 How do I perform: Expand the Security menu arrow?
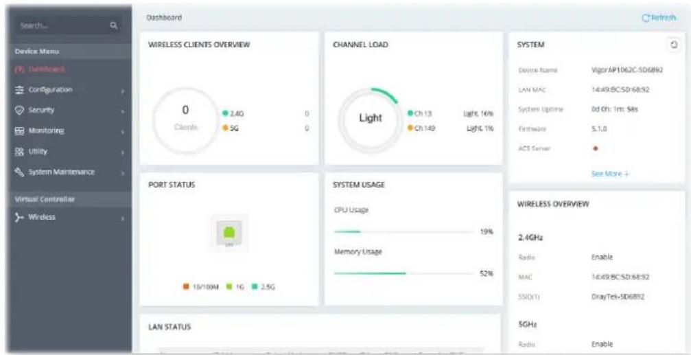pos(124,111)
